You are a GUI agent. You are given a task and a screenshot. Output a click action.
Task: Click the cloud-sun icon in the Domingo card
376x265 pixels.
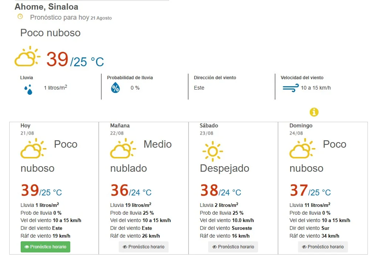click(x=302, y=148)
